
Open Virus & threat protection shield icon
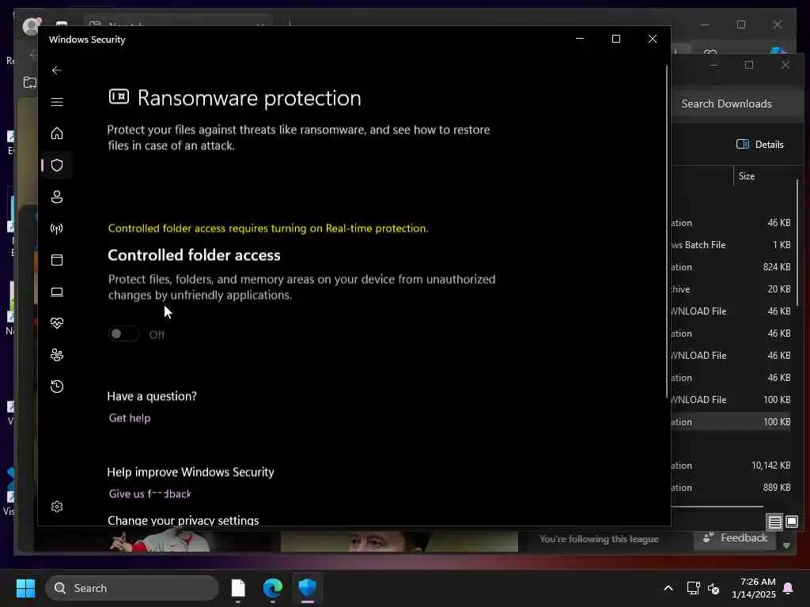click(57, 165)
